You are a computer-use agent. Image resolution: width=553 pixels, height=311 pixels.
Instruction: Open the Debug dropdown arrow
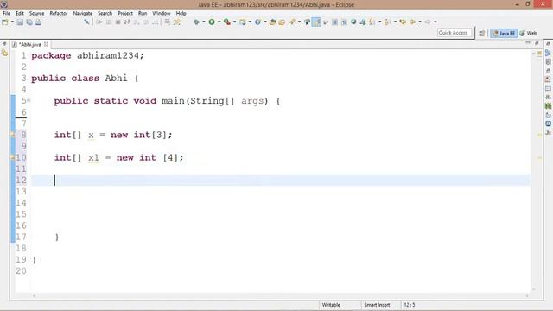[204, 22]
